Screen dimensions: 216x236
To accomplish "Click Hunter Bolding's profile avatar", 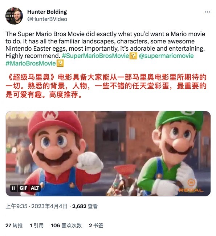I will 14,16.
